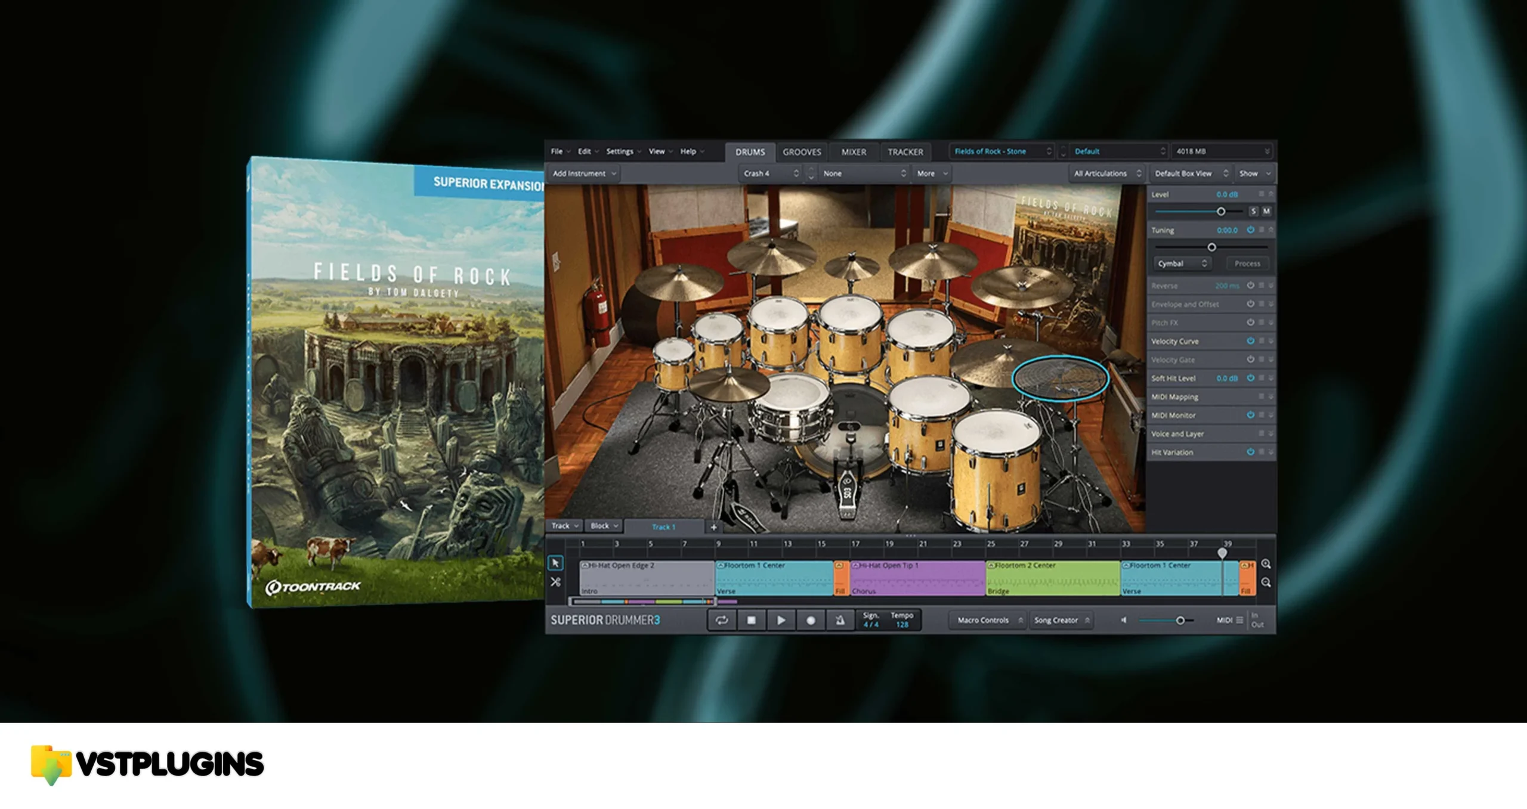Viewport: 1527px width, 809px height.
Task: Open the Song Creator panel button
Action: [x=1061, y=620]
